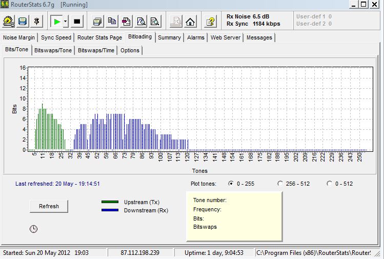This screenshot has height=259, width=384.
Task: Click the clock icon below Refresh
Action: click(34, 229)
